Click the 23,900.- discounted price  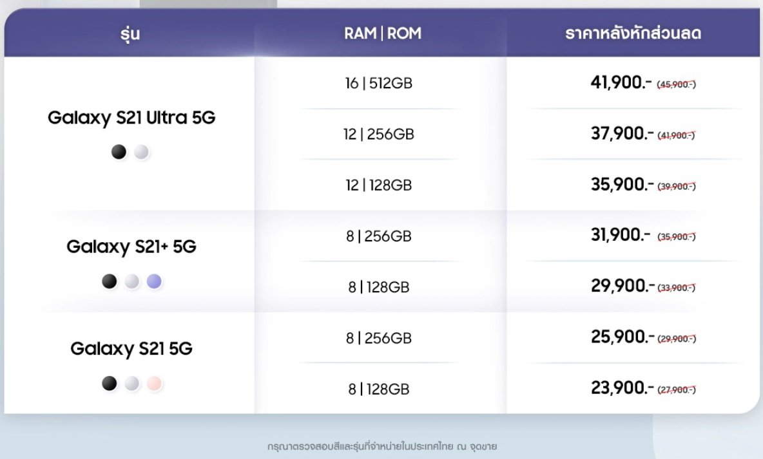click(x=623, y=388)
